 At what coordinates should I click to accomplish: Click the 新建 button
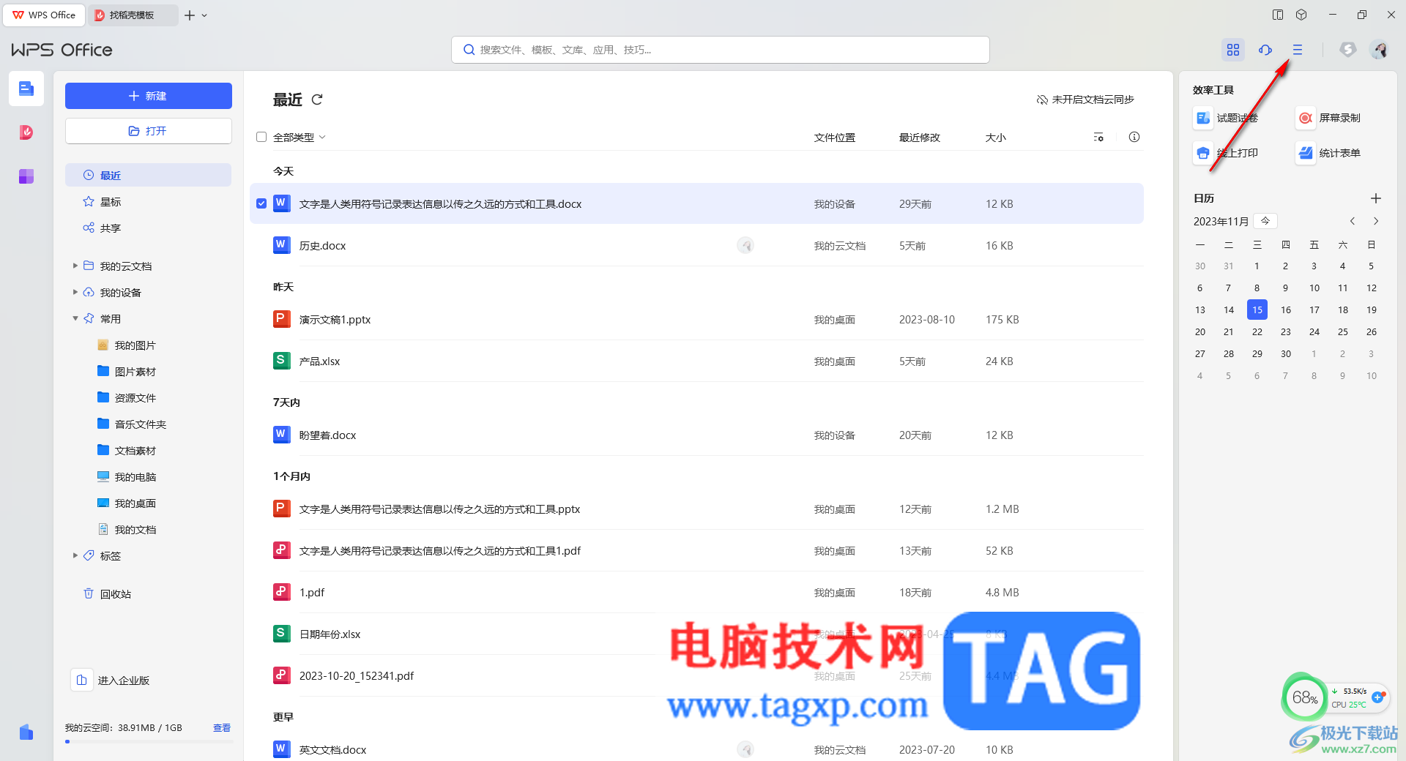(149, 96)
